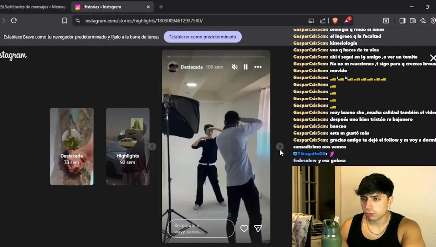436x247 pixels.
Task: Open Destacada profile picture in story
Action: click(x=173, y=67)
